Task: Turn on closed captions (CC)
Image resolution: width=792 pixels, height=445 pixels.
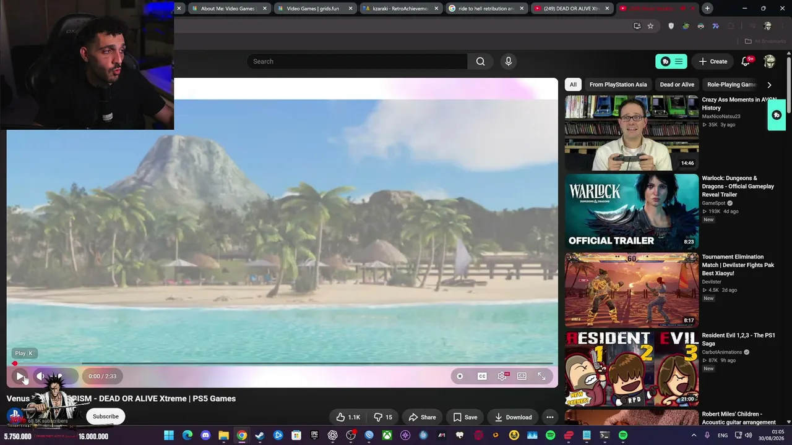Action: click(x=482, y=376)
